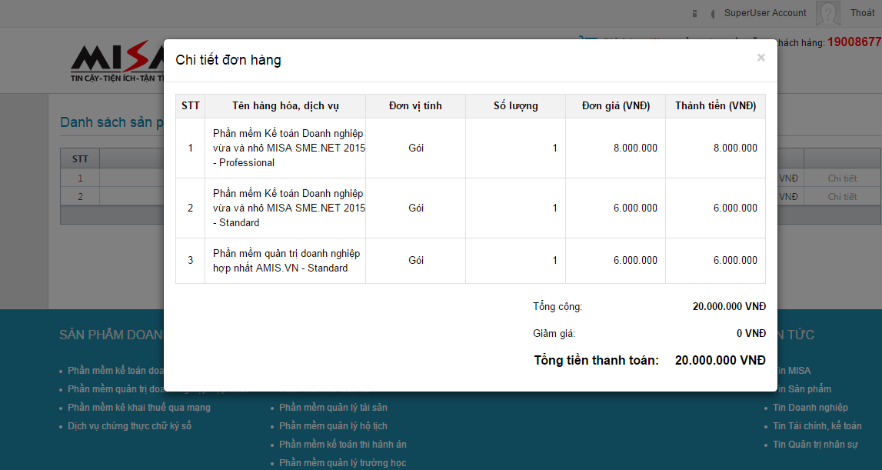Open Chi tiết link for order row 2
Screen dimensions: 882x470
842,197
